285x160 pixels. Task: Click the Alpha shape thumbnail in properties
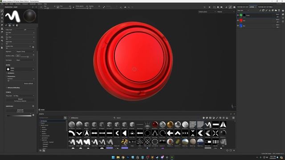[x=8, y=69]
